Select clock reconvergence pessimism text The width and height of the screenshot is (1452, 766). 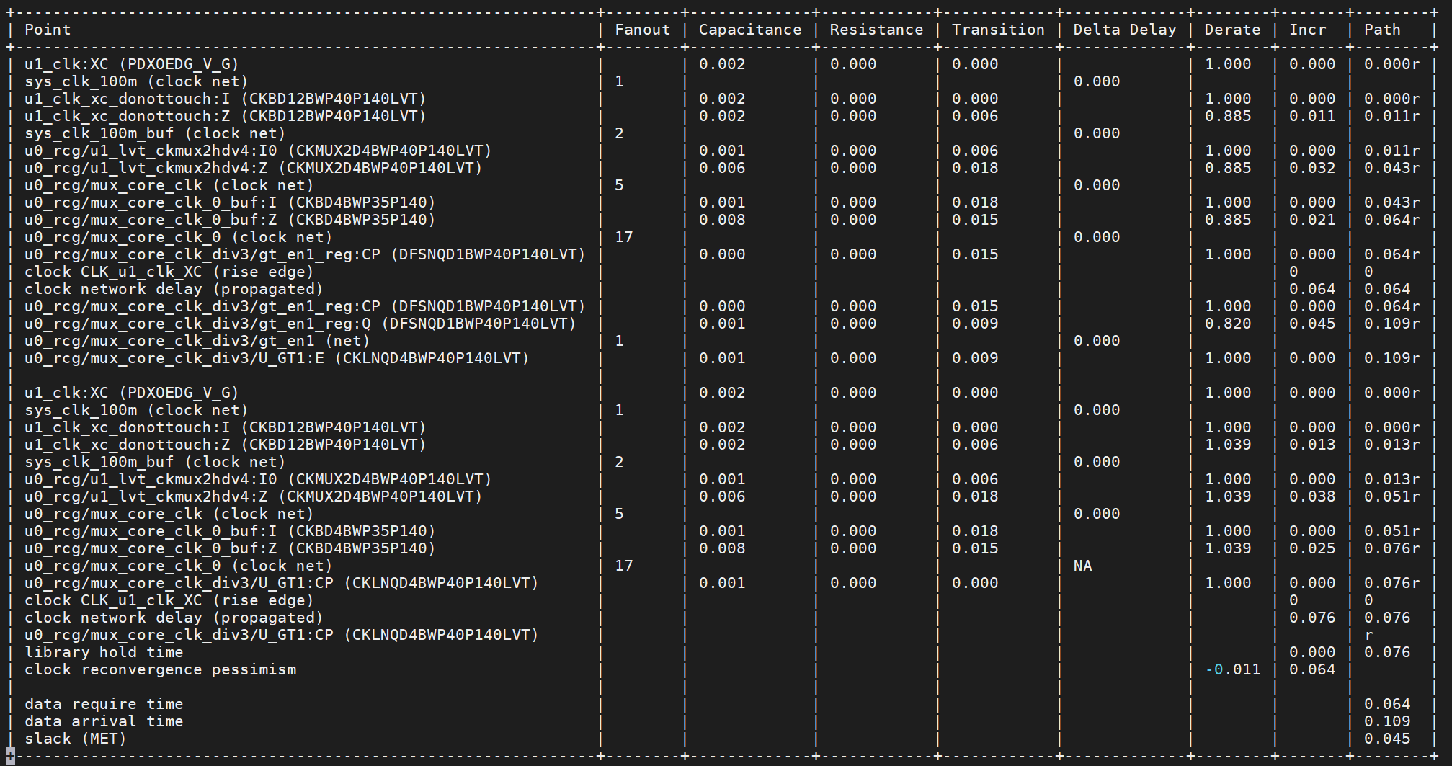point(160,669)
